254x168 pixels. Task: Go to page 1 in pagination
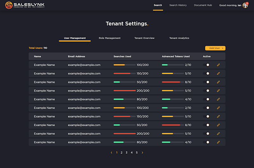117,152
